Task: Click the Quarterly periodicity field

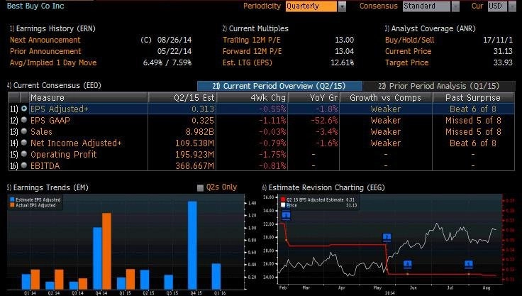Action: (x=311, y=6)
